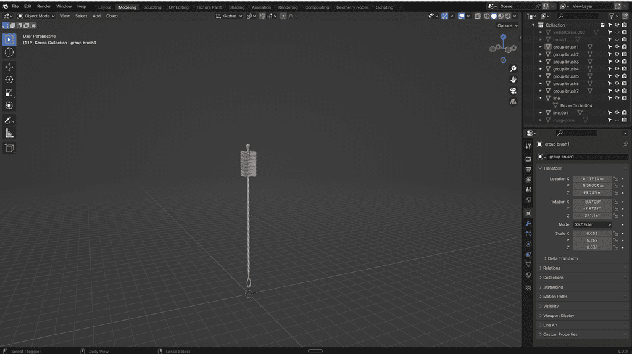Select the Cursor tool in toolbar

9,52
